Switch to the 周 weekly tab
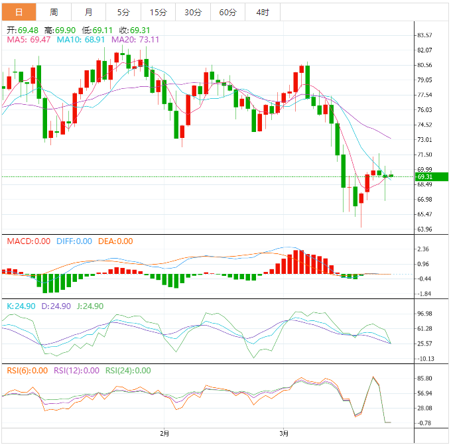This screenshot has height=445, width=451. (54, 12)
